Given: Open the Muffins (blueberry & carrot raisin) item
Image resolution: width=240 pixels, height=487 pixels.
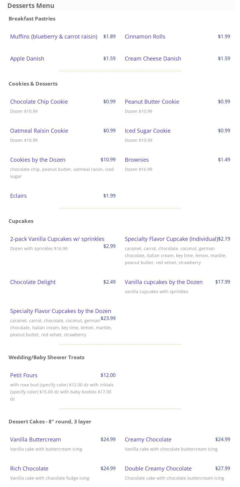Looking at the screenshot, I should (x=54, y=37).
